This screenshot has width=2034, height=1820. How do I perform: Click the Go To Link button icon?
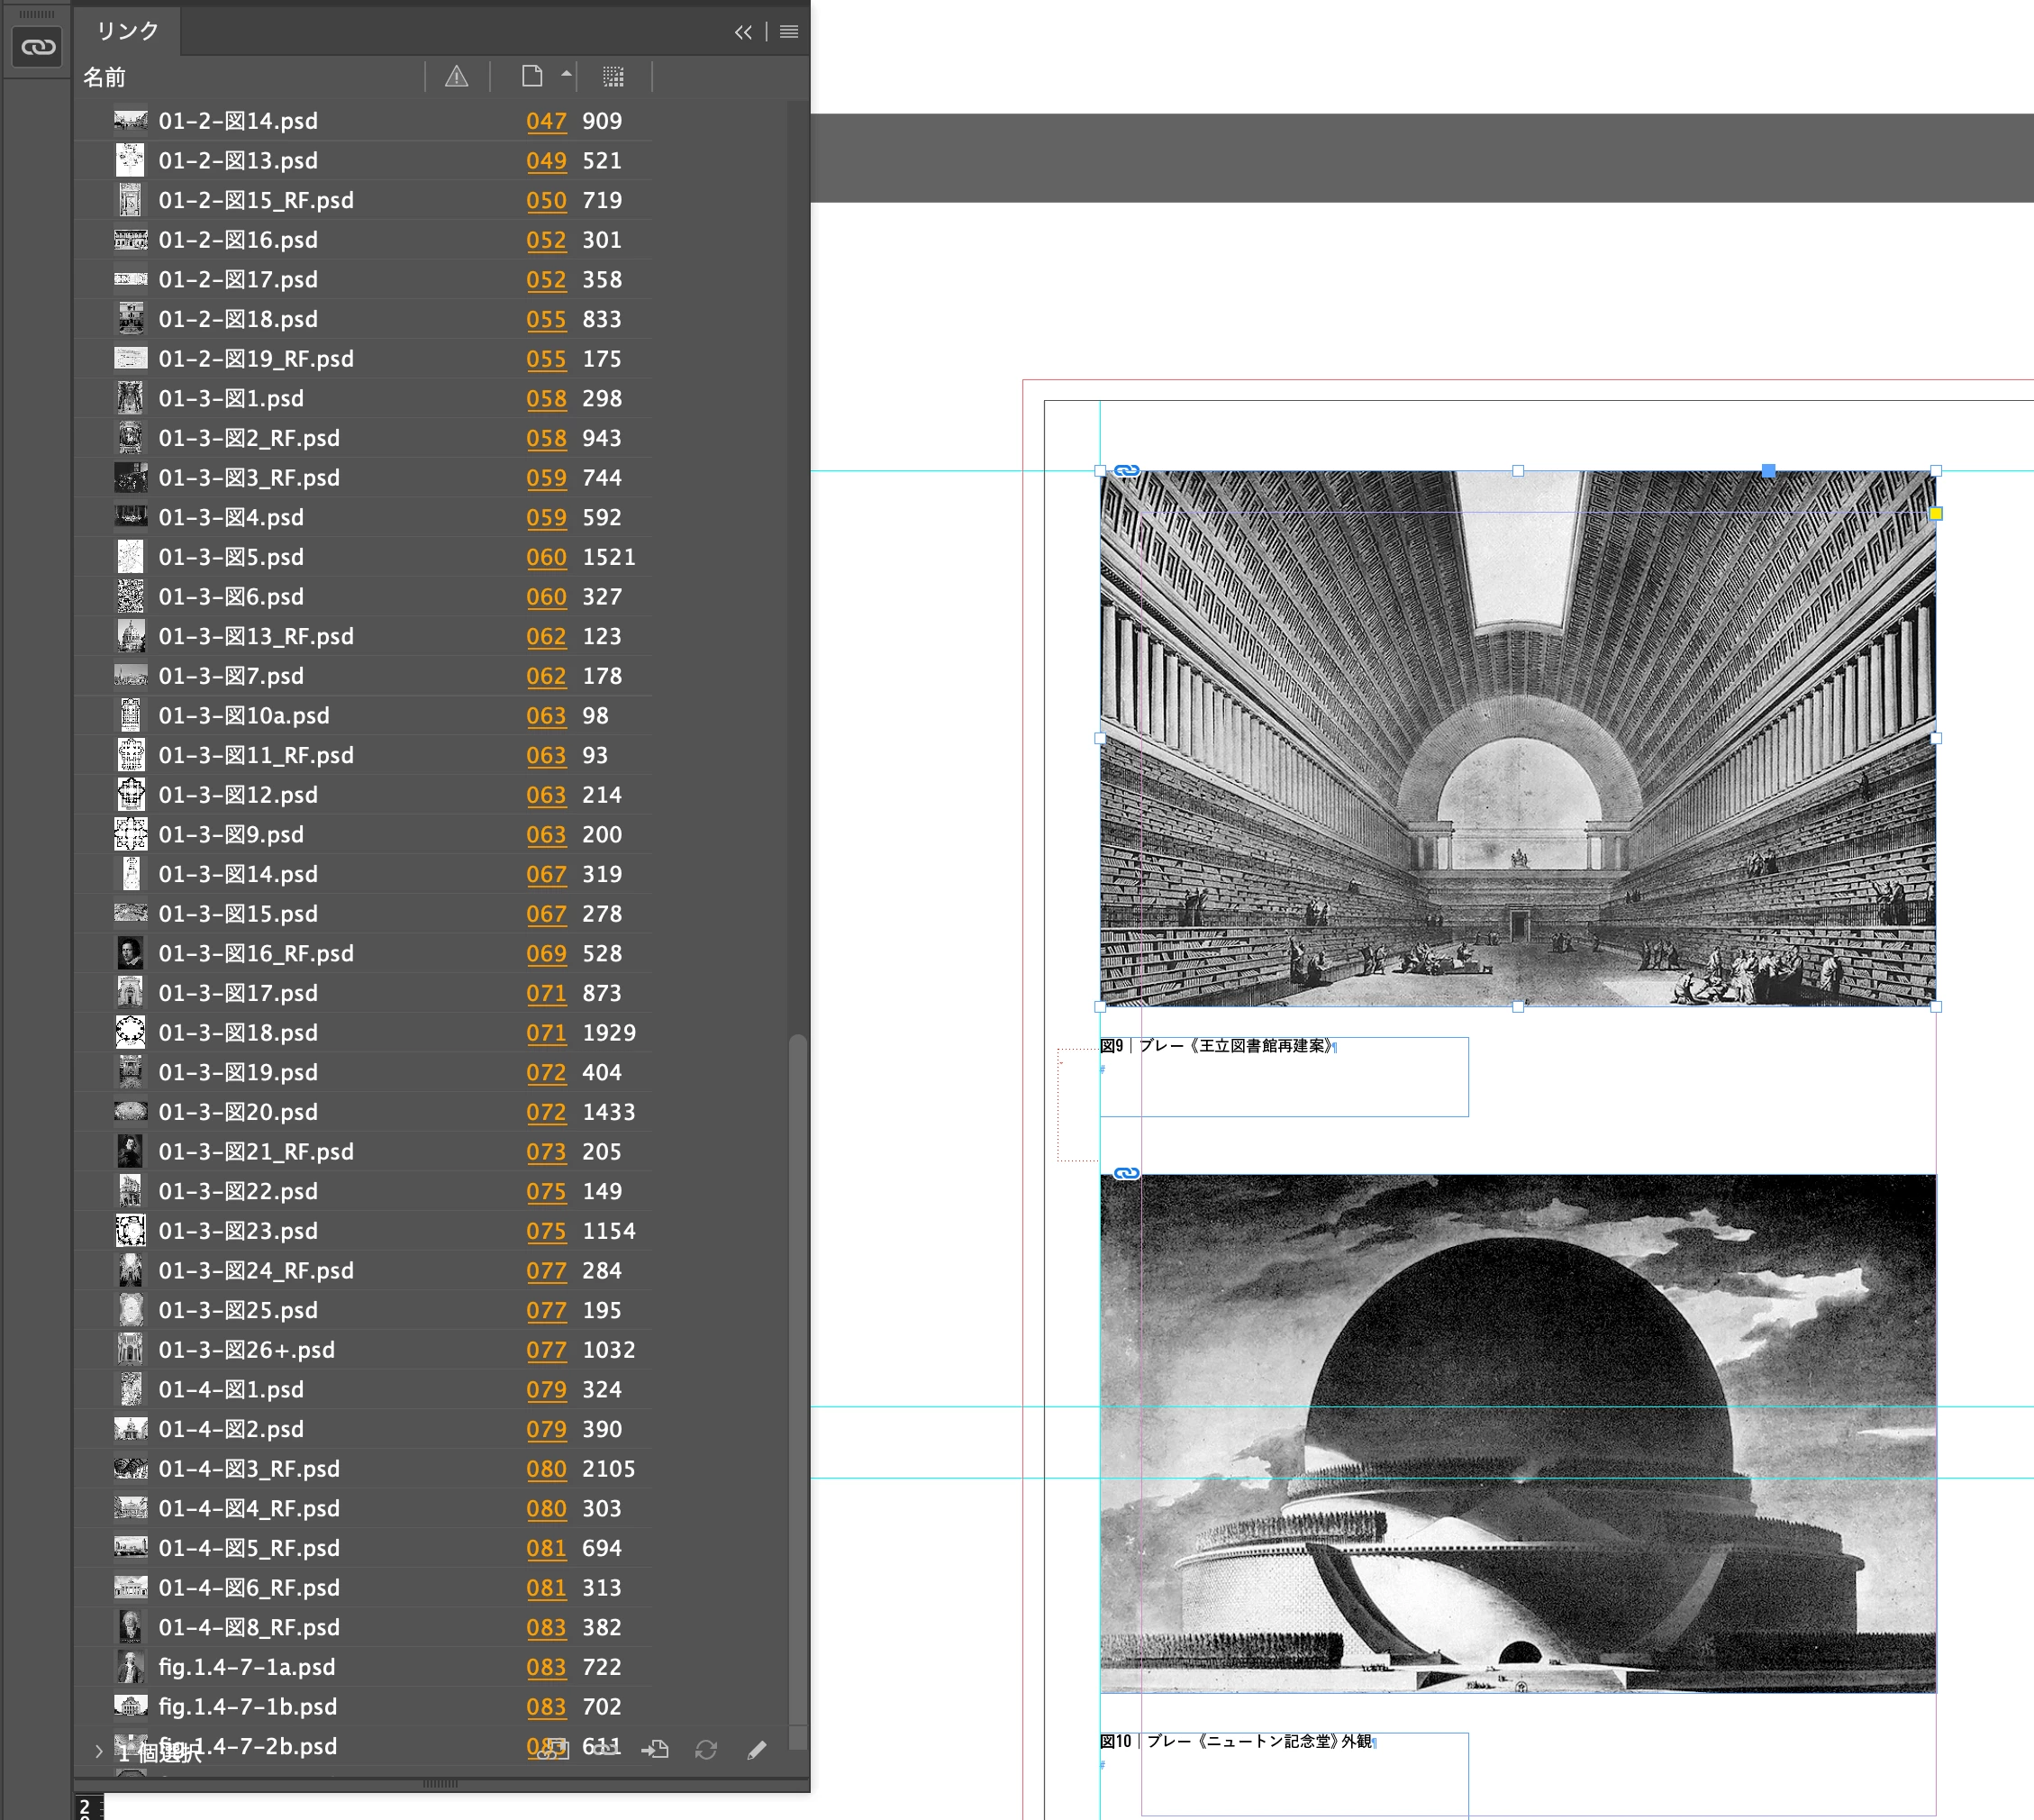(655, 1749)
